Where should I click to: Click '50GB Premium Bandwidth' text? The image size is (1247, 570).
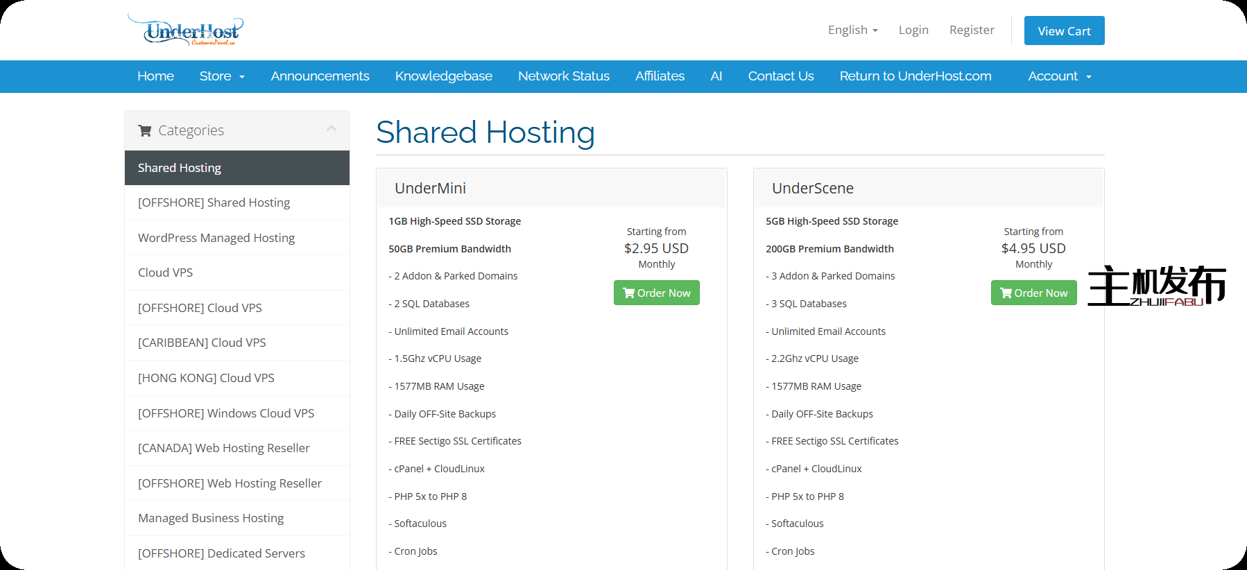point(449,249)
